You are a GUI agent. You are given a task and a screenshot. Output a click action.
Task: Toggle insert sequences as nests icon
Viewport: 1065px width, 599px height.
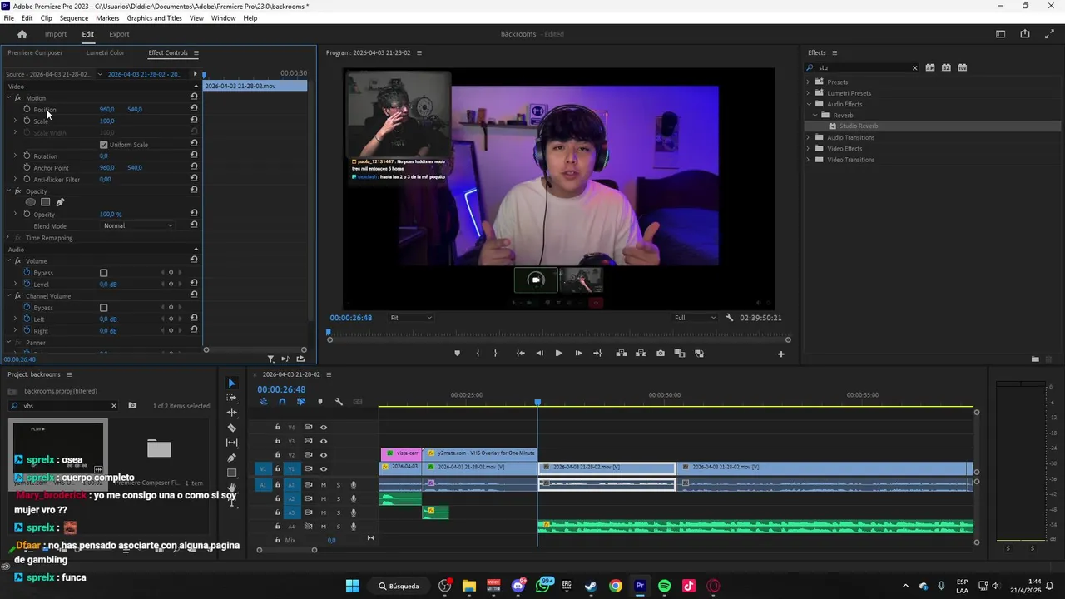[x=263, y=402]
